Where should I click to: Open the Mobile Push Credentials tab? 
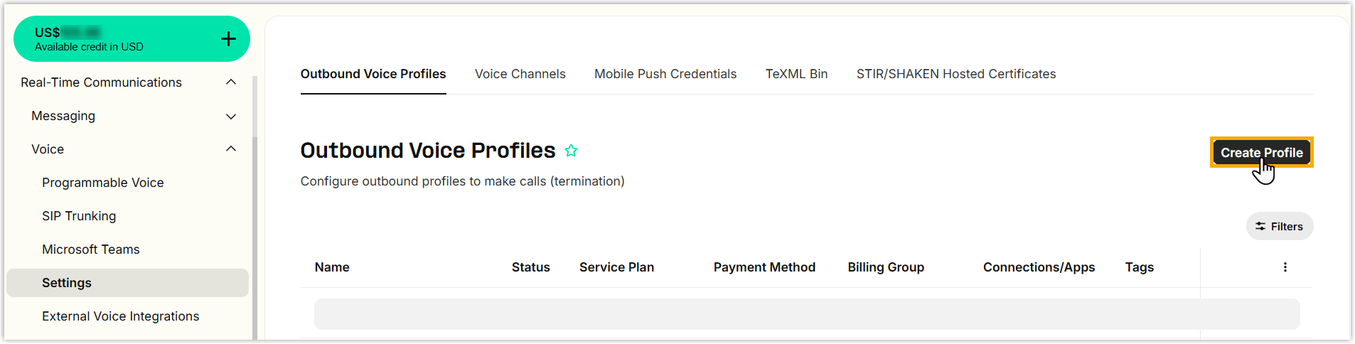[x=665, y=74]
